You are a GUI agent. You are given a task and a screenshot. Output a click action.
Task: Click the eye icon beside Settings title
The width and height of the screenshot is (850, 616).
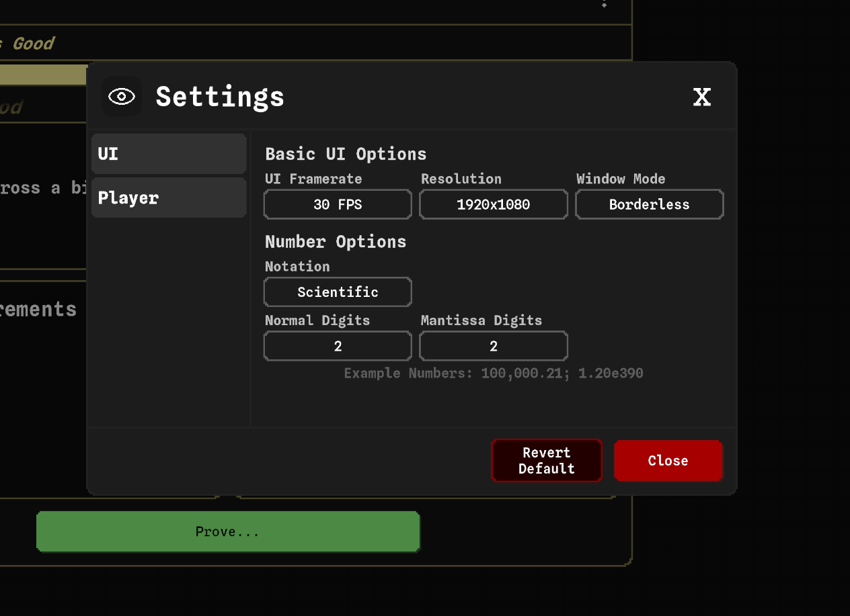tap(122, 97)
